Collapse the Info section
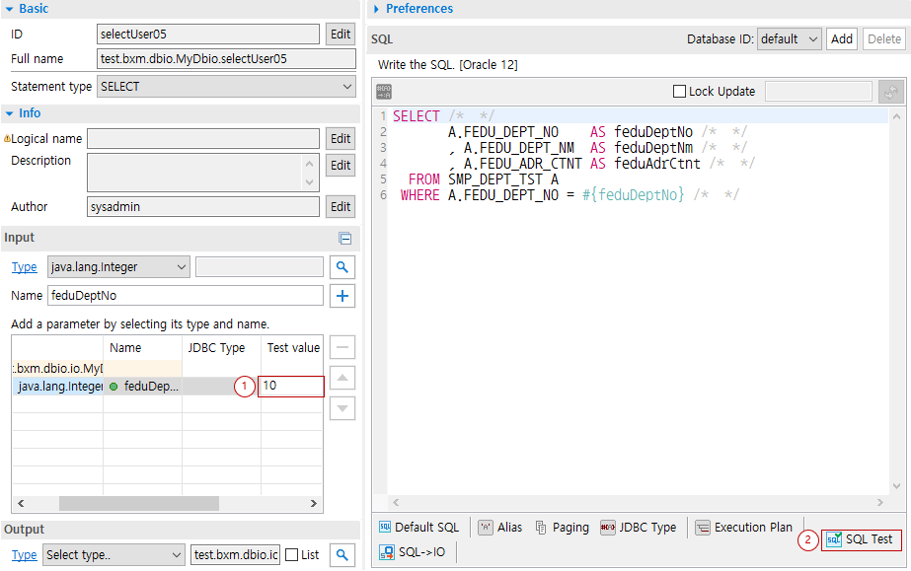The width and height of the screenshot is (911, 571). (9, 113)
